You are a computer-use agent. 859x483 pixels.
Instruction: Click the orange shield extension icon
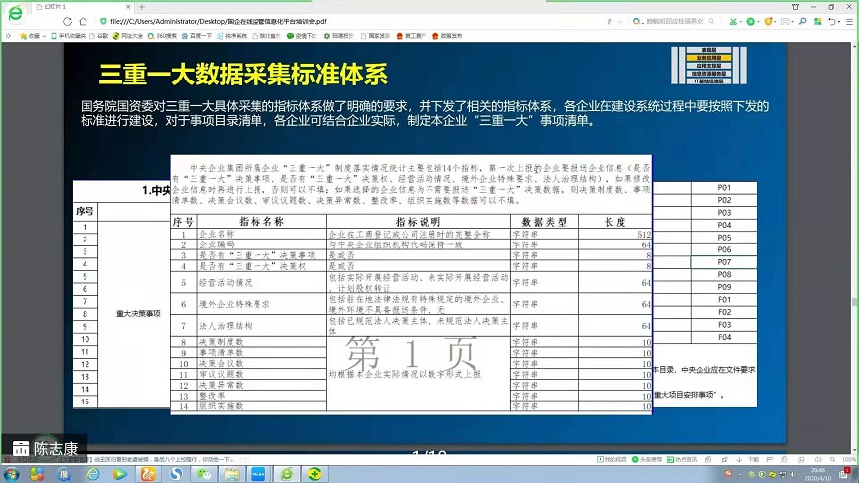[x=769, y=21]
